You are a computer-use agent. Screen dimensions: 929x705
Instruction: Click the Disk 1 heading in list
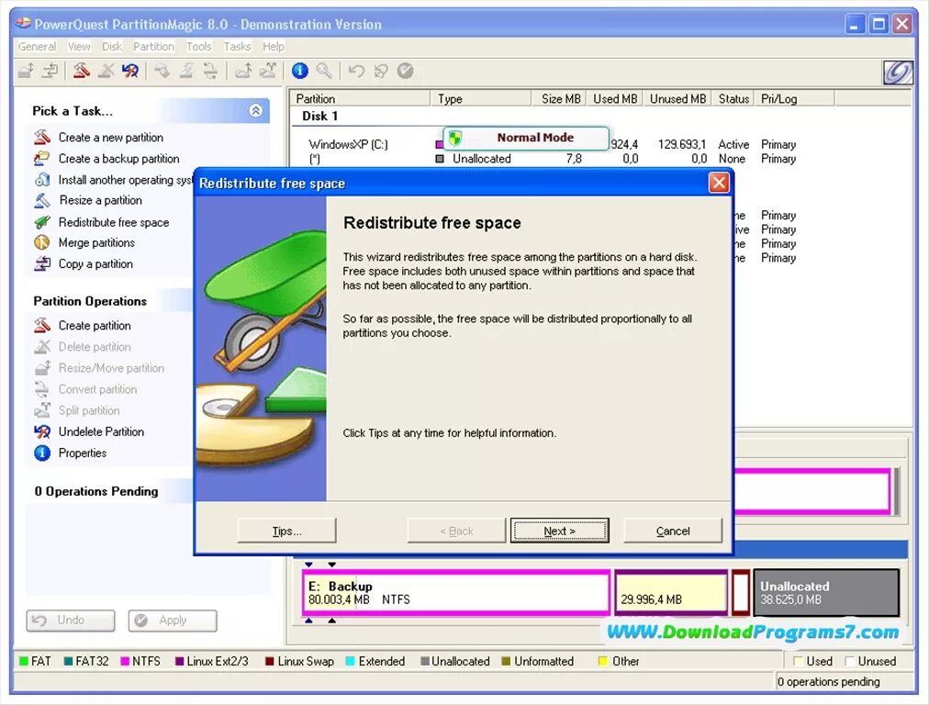320,116
